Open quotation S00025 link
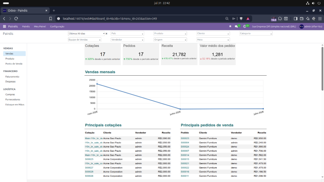 click(89, 159)
